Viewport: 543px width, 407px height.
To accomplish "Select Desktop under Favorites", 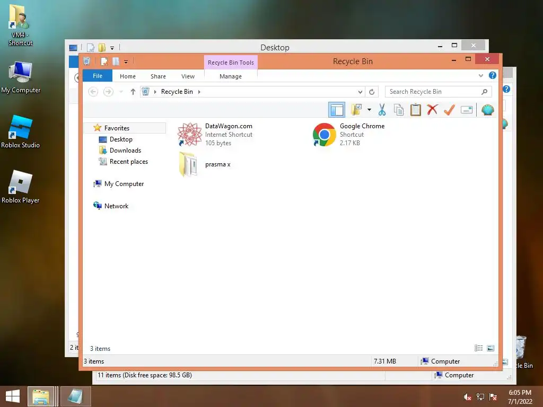I will (x=121, y=139).
